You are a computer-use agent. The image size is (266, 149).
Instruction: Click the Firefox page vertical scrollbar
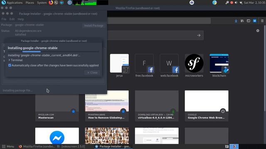[265, 67]
